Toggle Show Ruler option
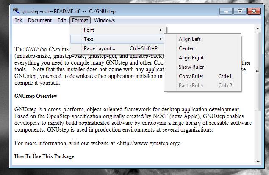This screenshot has width=269, height=175. click(191, 67)
